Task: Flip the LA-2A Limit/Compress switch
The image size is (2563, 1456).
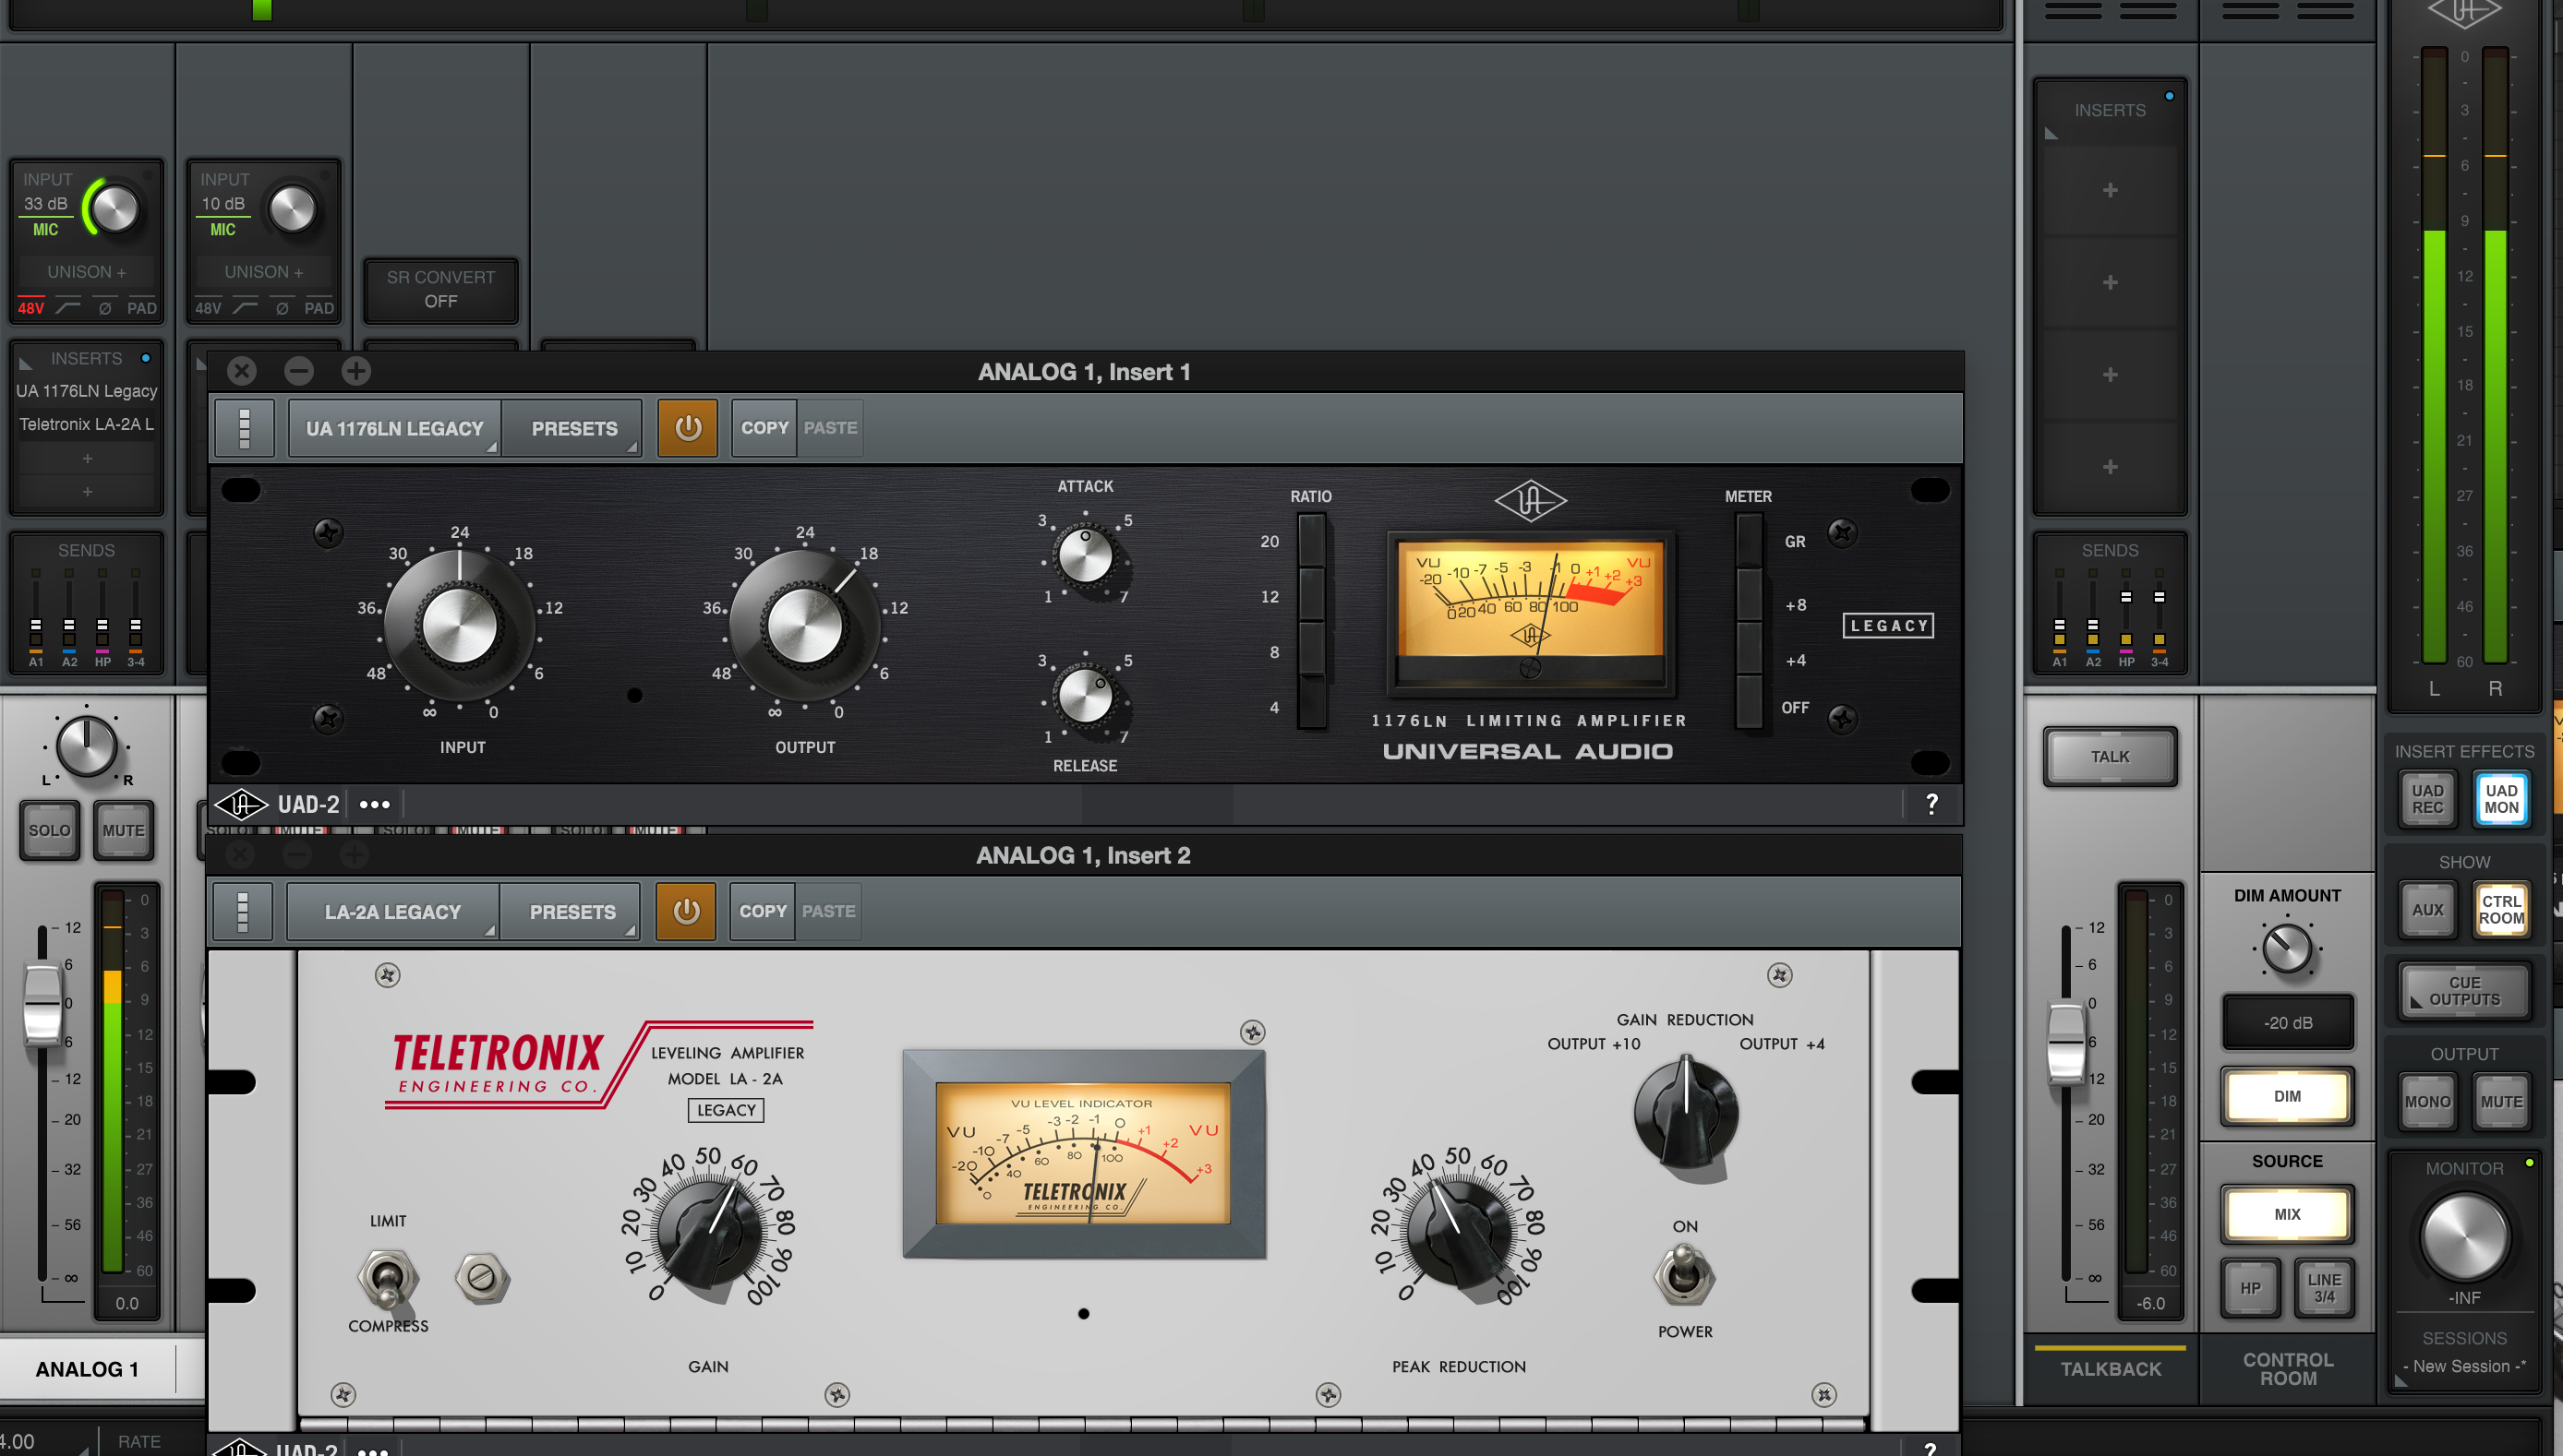Action: click(x=387, y=1277)
